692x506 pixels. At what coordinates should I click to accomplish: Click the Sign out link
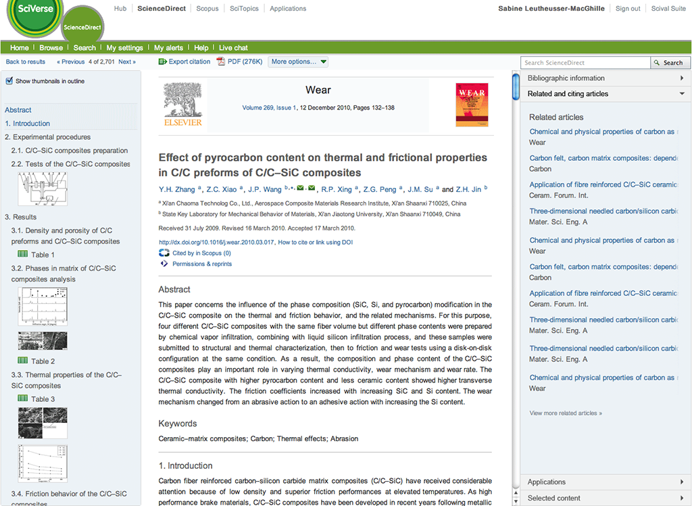pos(628,8)
